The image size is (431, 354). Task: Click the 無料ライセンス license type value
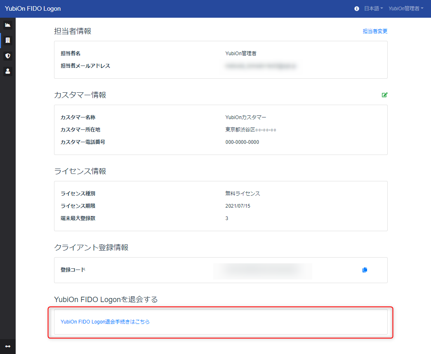(243, 193)
